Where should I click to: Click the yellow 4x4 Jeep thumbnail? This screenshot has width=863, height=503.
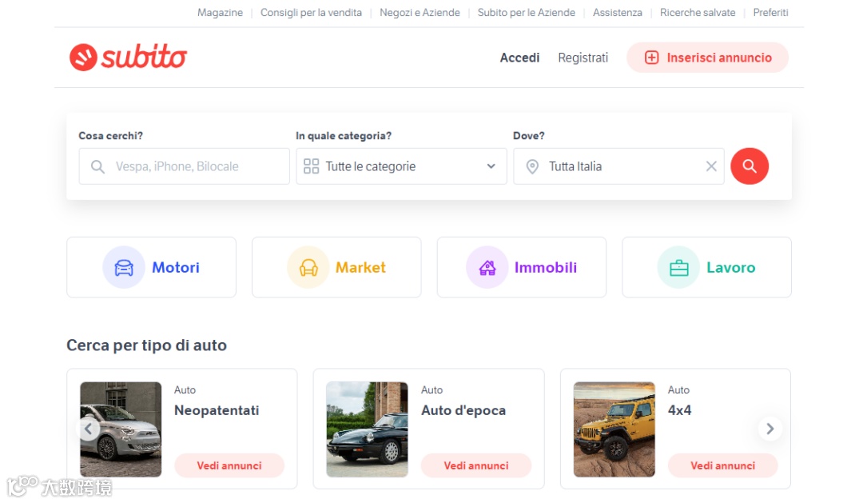point(614,429)
